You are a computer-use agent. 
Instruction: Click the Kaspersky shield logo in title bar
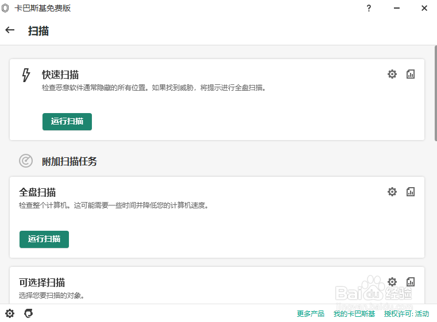click(x=5, y=8)
